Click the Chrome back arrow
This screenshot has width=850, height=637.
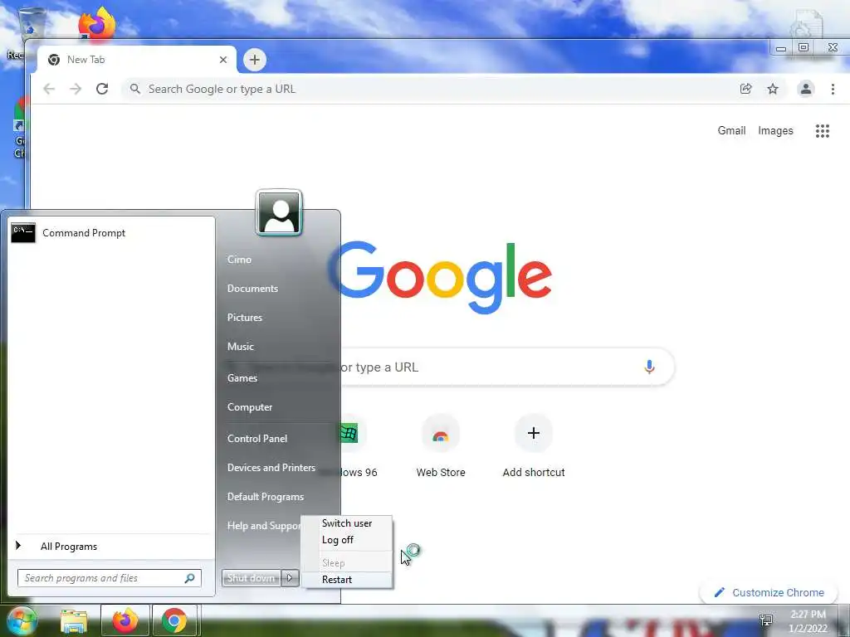[49, 89]
